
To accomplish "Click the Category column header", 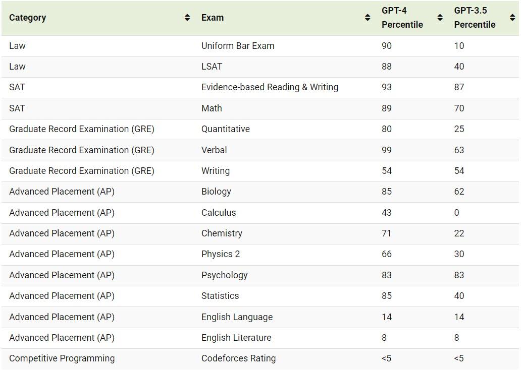I will click(28, 18).
